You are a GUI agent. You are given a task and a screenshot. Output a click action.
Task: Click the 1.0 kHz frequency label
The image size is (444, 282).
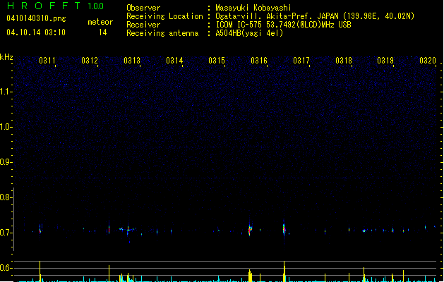point(6,127)
